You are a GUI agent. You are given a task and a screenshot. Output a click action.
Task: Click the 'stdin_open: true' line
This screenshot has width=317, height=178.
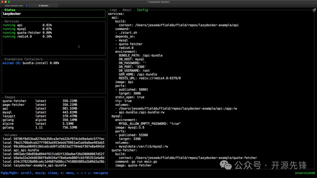point(130,97)
